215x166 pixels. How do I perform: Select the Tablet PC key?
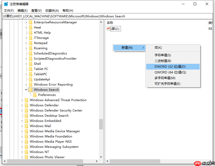[x=41, y=69]
